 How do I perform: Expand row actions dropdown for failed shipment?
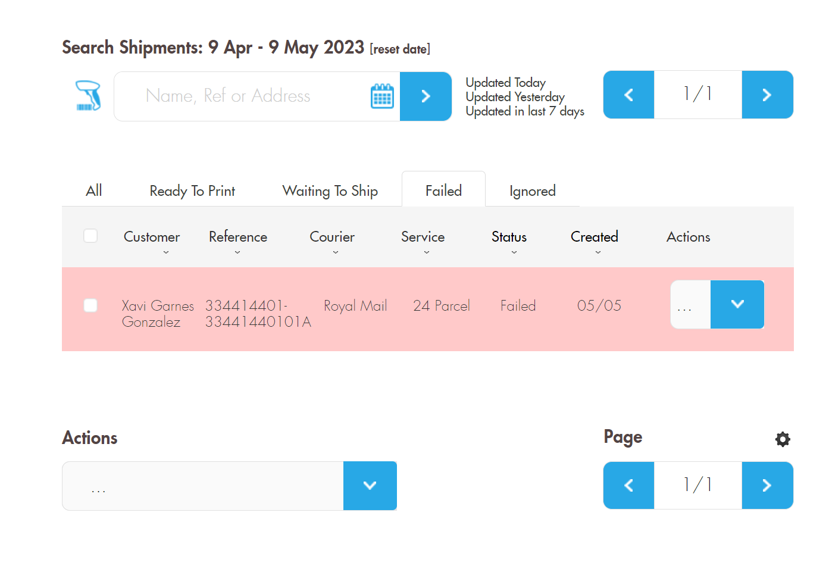[x=737, y=304]
